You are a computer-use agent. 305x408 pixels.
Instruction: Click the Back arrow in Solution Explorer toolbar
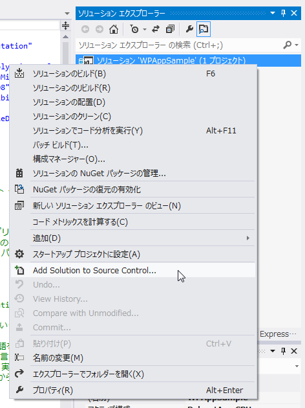click(85, 29)
